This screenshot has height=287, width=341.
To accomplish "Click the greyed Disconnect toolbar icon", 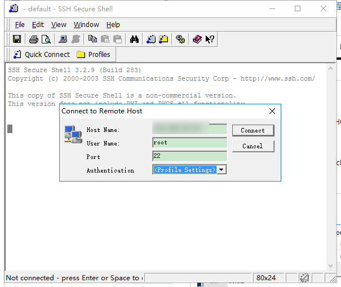I will [76, 39].
